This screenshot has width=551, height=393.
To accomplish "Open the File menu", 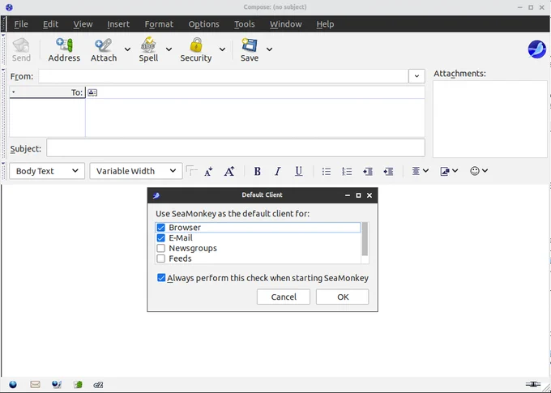I will (x=21, y=24).
